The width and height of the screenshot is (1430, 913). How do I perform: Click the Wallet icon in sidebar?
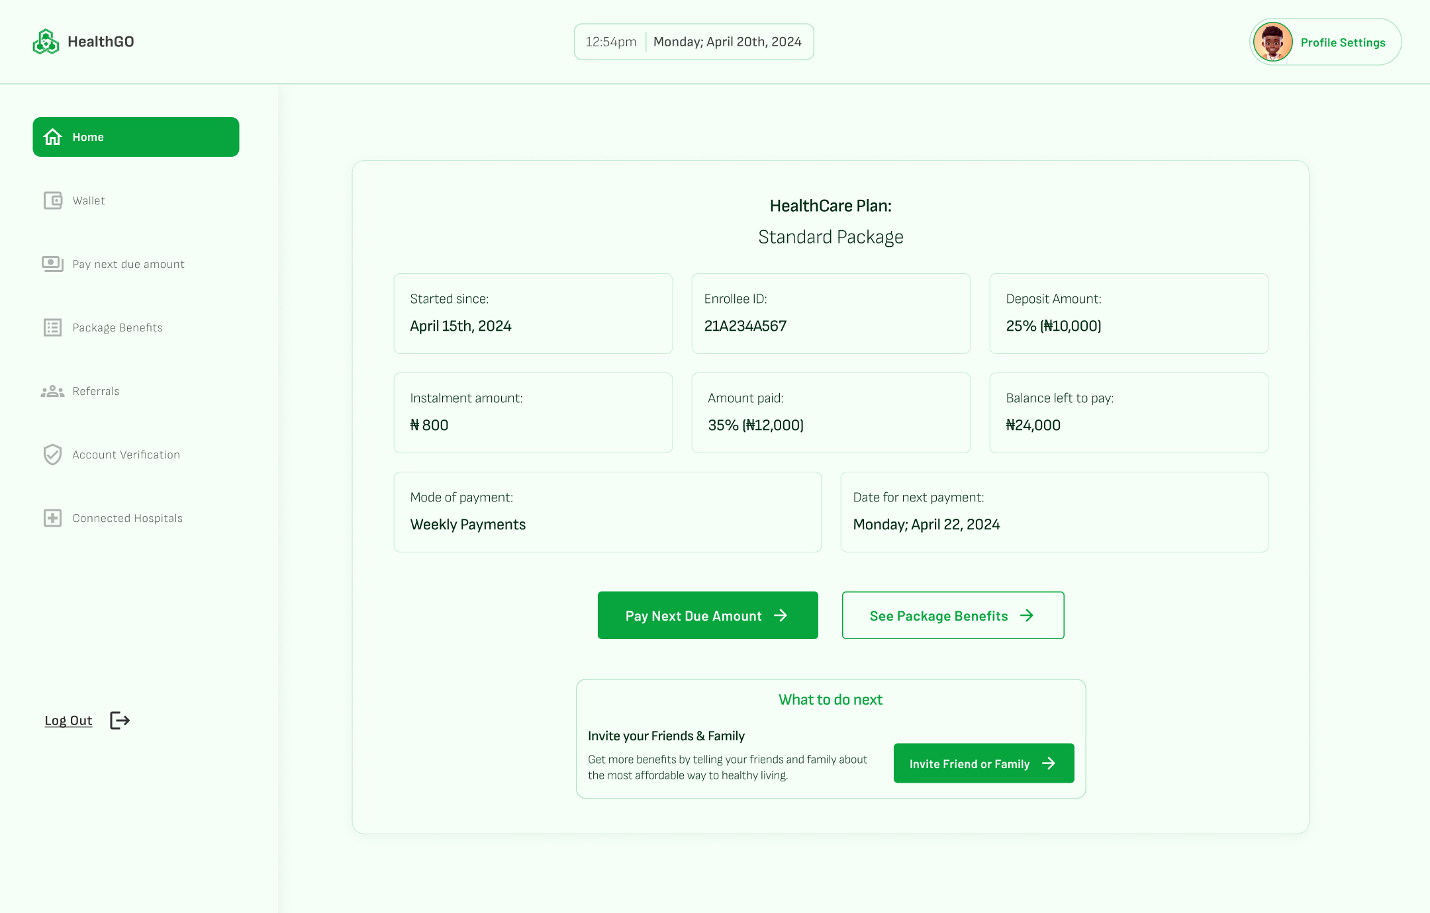(x=53, y=200)
